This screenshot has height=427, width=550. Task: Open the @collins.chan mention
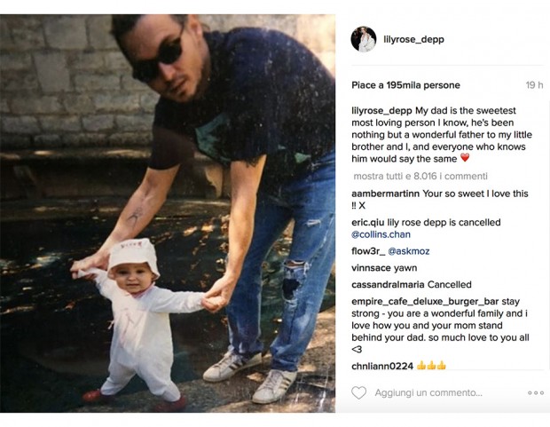tap(381, 234)
